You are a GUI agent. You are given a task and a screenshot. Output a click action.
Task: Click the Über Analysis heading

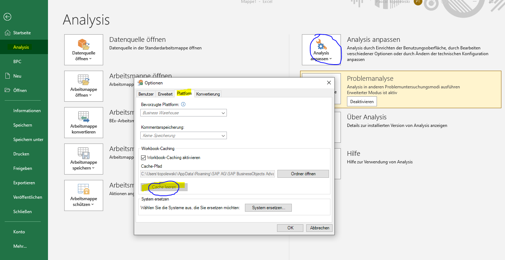click(x=367, y=117)
